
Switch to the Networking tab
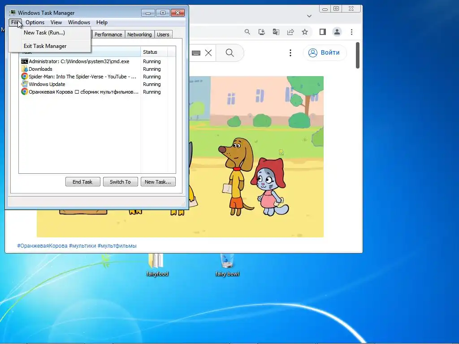tap(139, 34)
